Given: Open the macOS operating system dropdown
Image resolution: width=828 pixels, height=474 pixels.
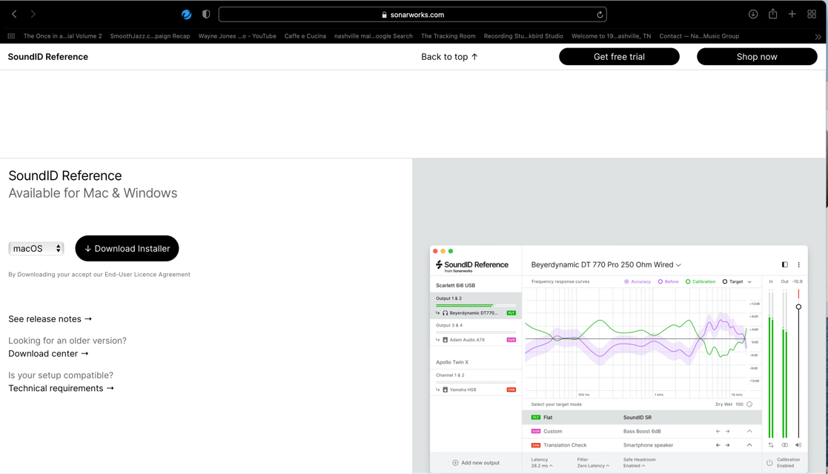Looking at the screenshot, I should [x=36, y=248].
